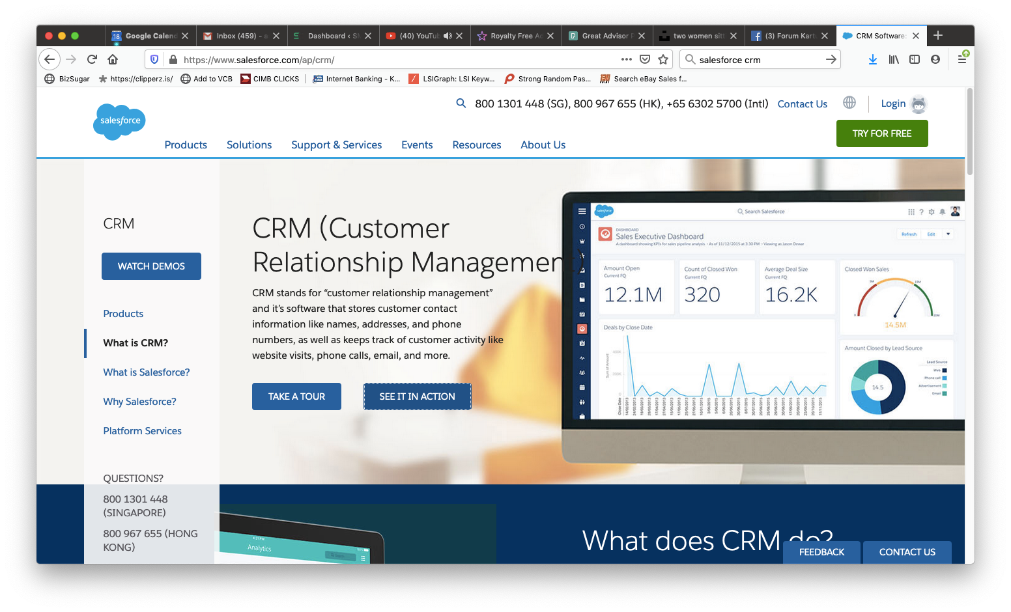This screenshot has height=612, width=1011.
Task: Switch to the Forum Facebook tab
Action: tap(790, 36)
